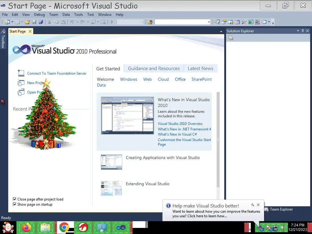Open the toolbar options overflow arrow
This screenshot has width=312, height=234.
[273, 23]
